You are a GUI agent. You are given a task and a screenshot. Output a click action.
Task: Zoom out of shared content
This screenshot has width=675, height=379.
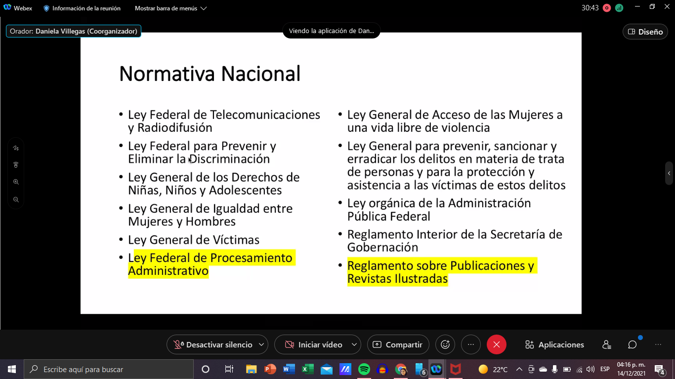[16, 199]
